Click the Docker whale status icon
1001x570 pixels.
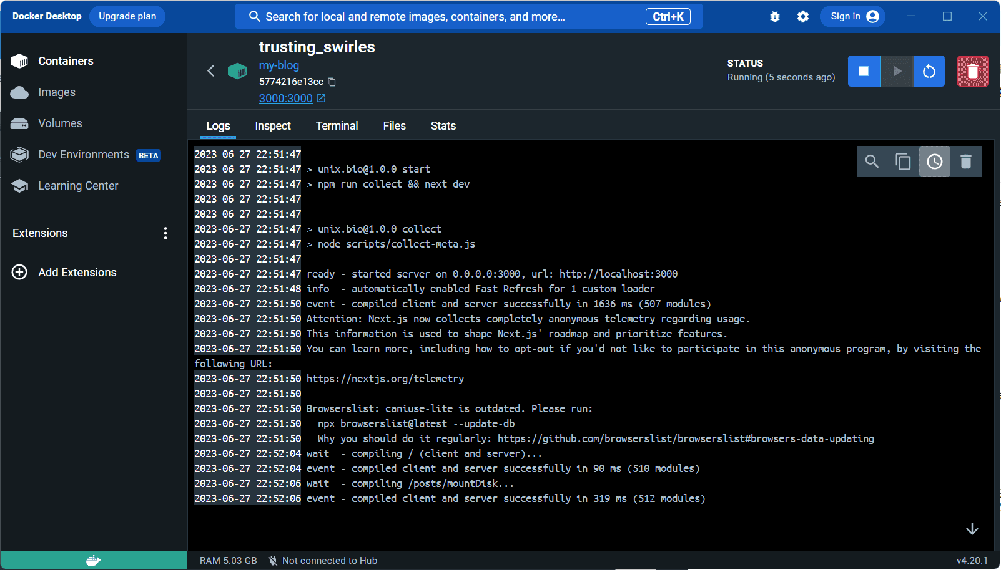(x=94, y=561)
